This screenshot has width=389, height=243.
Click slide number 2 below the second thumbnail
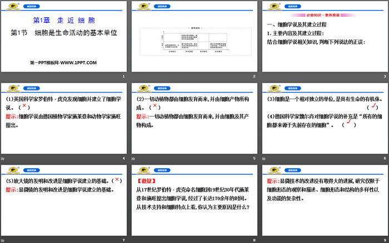(x=254, y=77)
